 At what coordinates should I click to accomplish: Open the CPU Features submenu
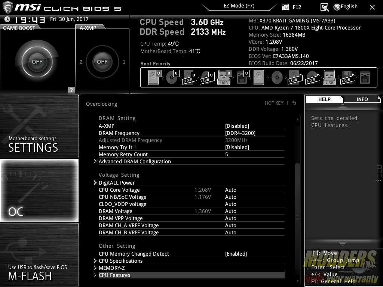click(191, 275)
